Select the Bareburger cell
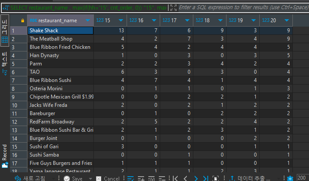The image size is (309, 181). point(60,113)
